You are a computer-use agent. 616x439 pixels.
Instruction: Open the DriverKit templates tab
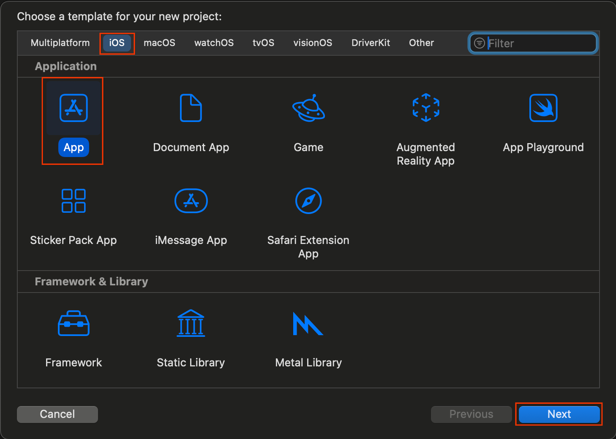pos(371,43)
